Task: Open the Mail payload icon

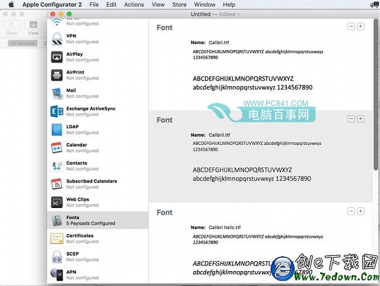Action: [57, 93]
